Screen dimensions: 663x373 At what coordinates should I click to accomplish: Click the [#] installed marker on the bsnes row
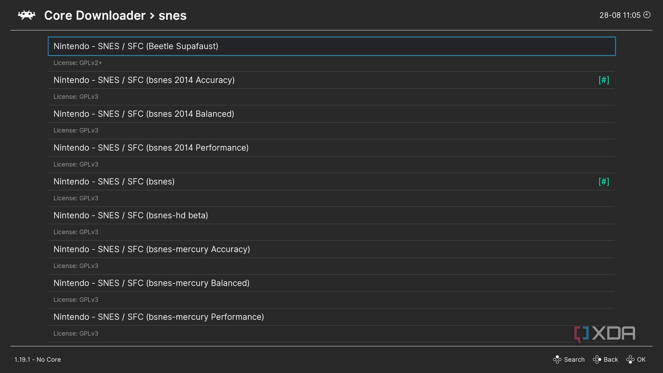pos(604,182)
